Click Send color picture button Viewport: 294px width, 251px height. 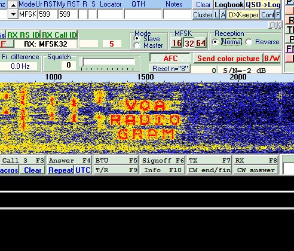[228, 59]
